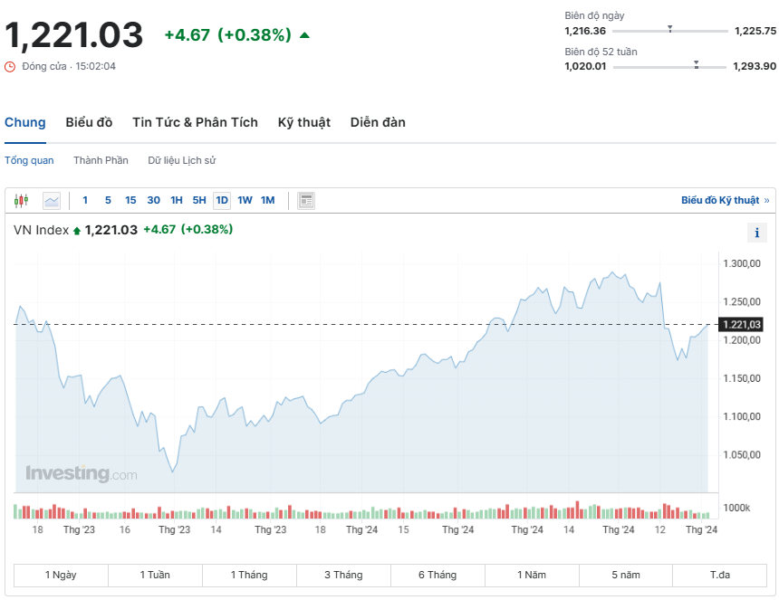779x600 pixels.
Task: Click the green up arrow beside price change
Action: (304, 35)
